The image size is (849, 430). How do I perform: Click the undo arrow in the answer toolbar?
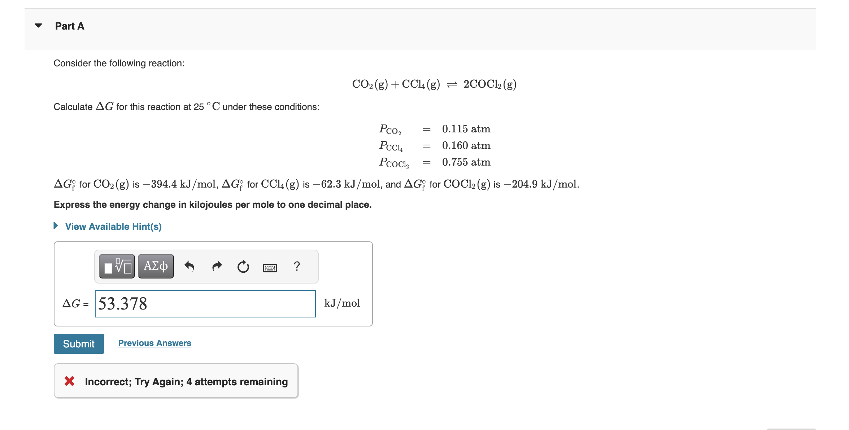point(190,266)
